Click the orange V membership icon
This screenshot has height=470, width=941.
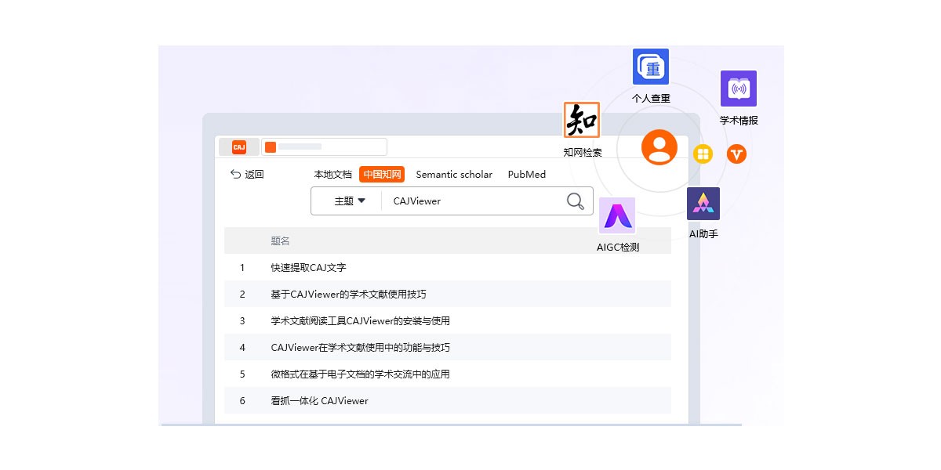[736, 154]
